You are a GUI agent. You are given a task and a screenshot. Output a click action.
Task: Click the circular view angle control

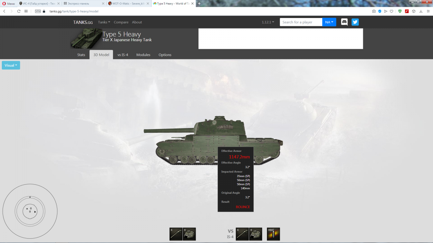(x=30, y=211)
